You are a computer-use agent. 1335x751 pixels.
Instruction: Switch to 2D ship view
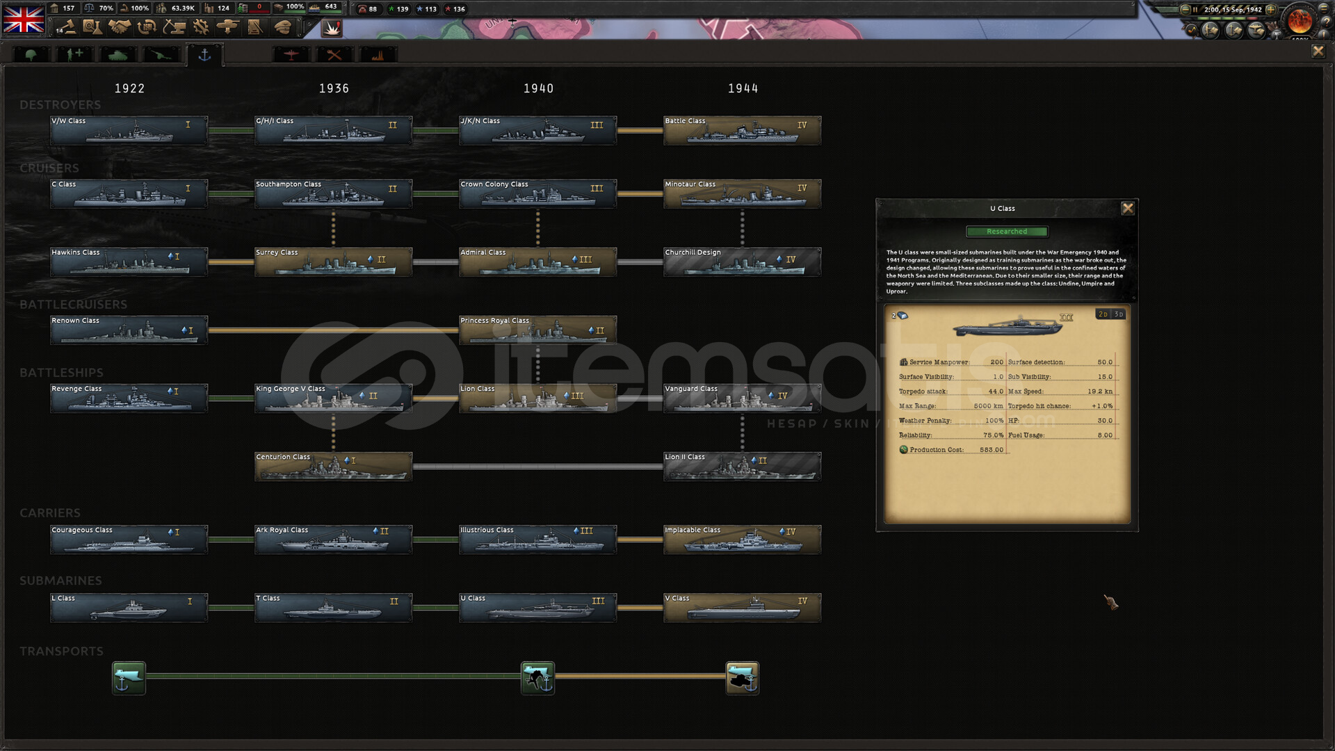pyautogui.click(x=1103, y=314)
